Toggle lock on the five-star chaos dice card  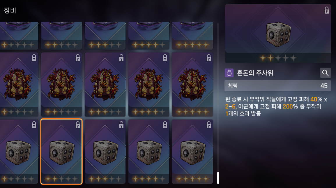coord(208,125)
